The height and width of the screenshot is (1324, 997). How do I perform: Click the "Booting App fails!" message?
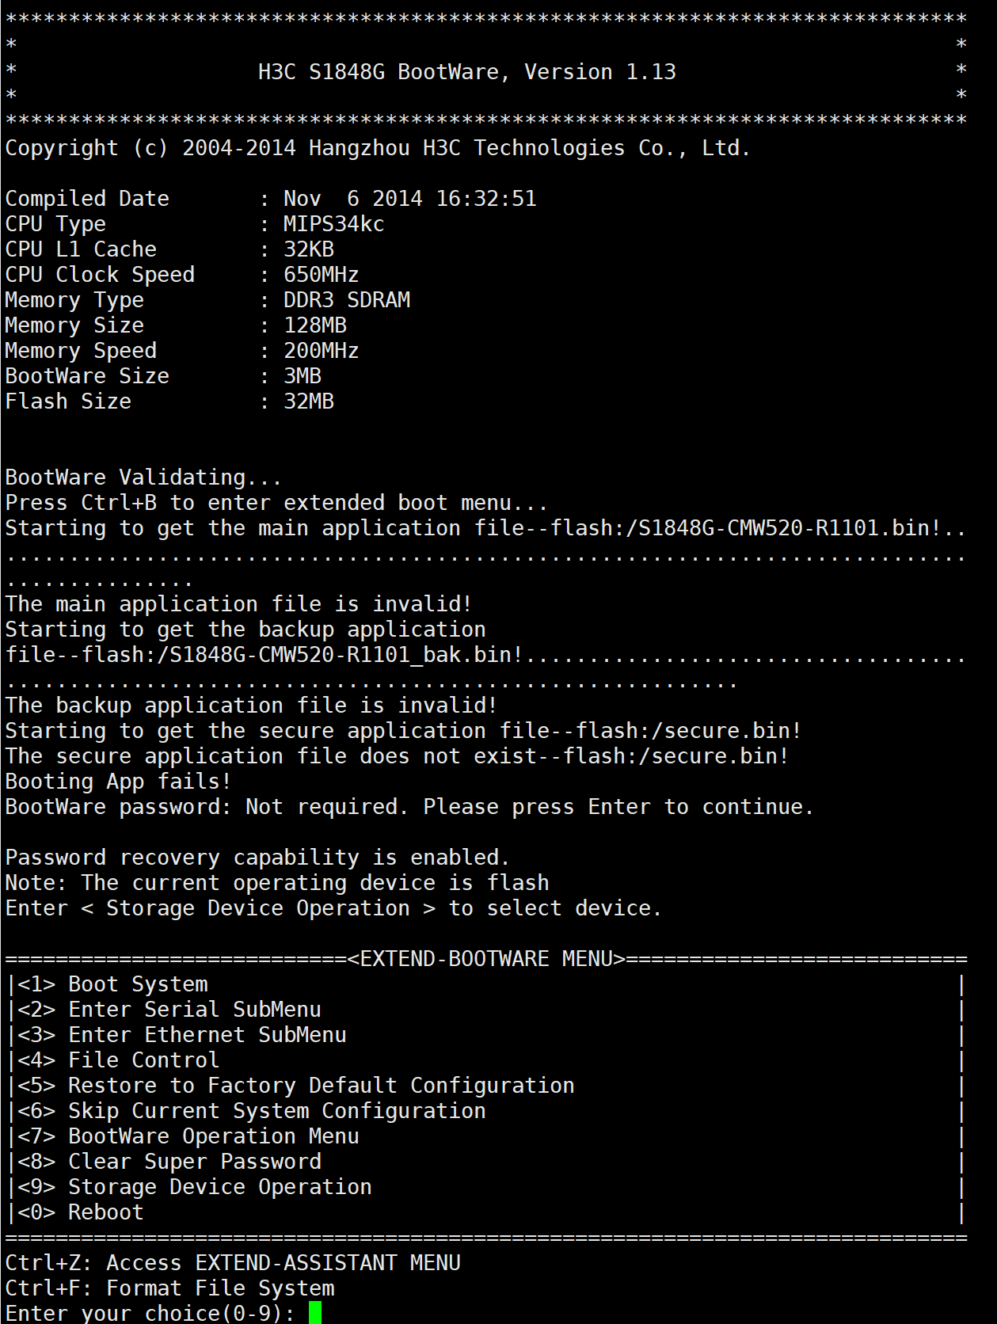click(x=118, y=782)
